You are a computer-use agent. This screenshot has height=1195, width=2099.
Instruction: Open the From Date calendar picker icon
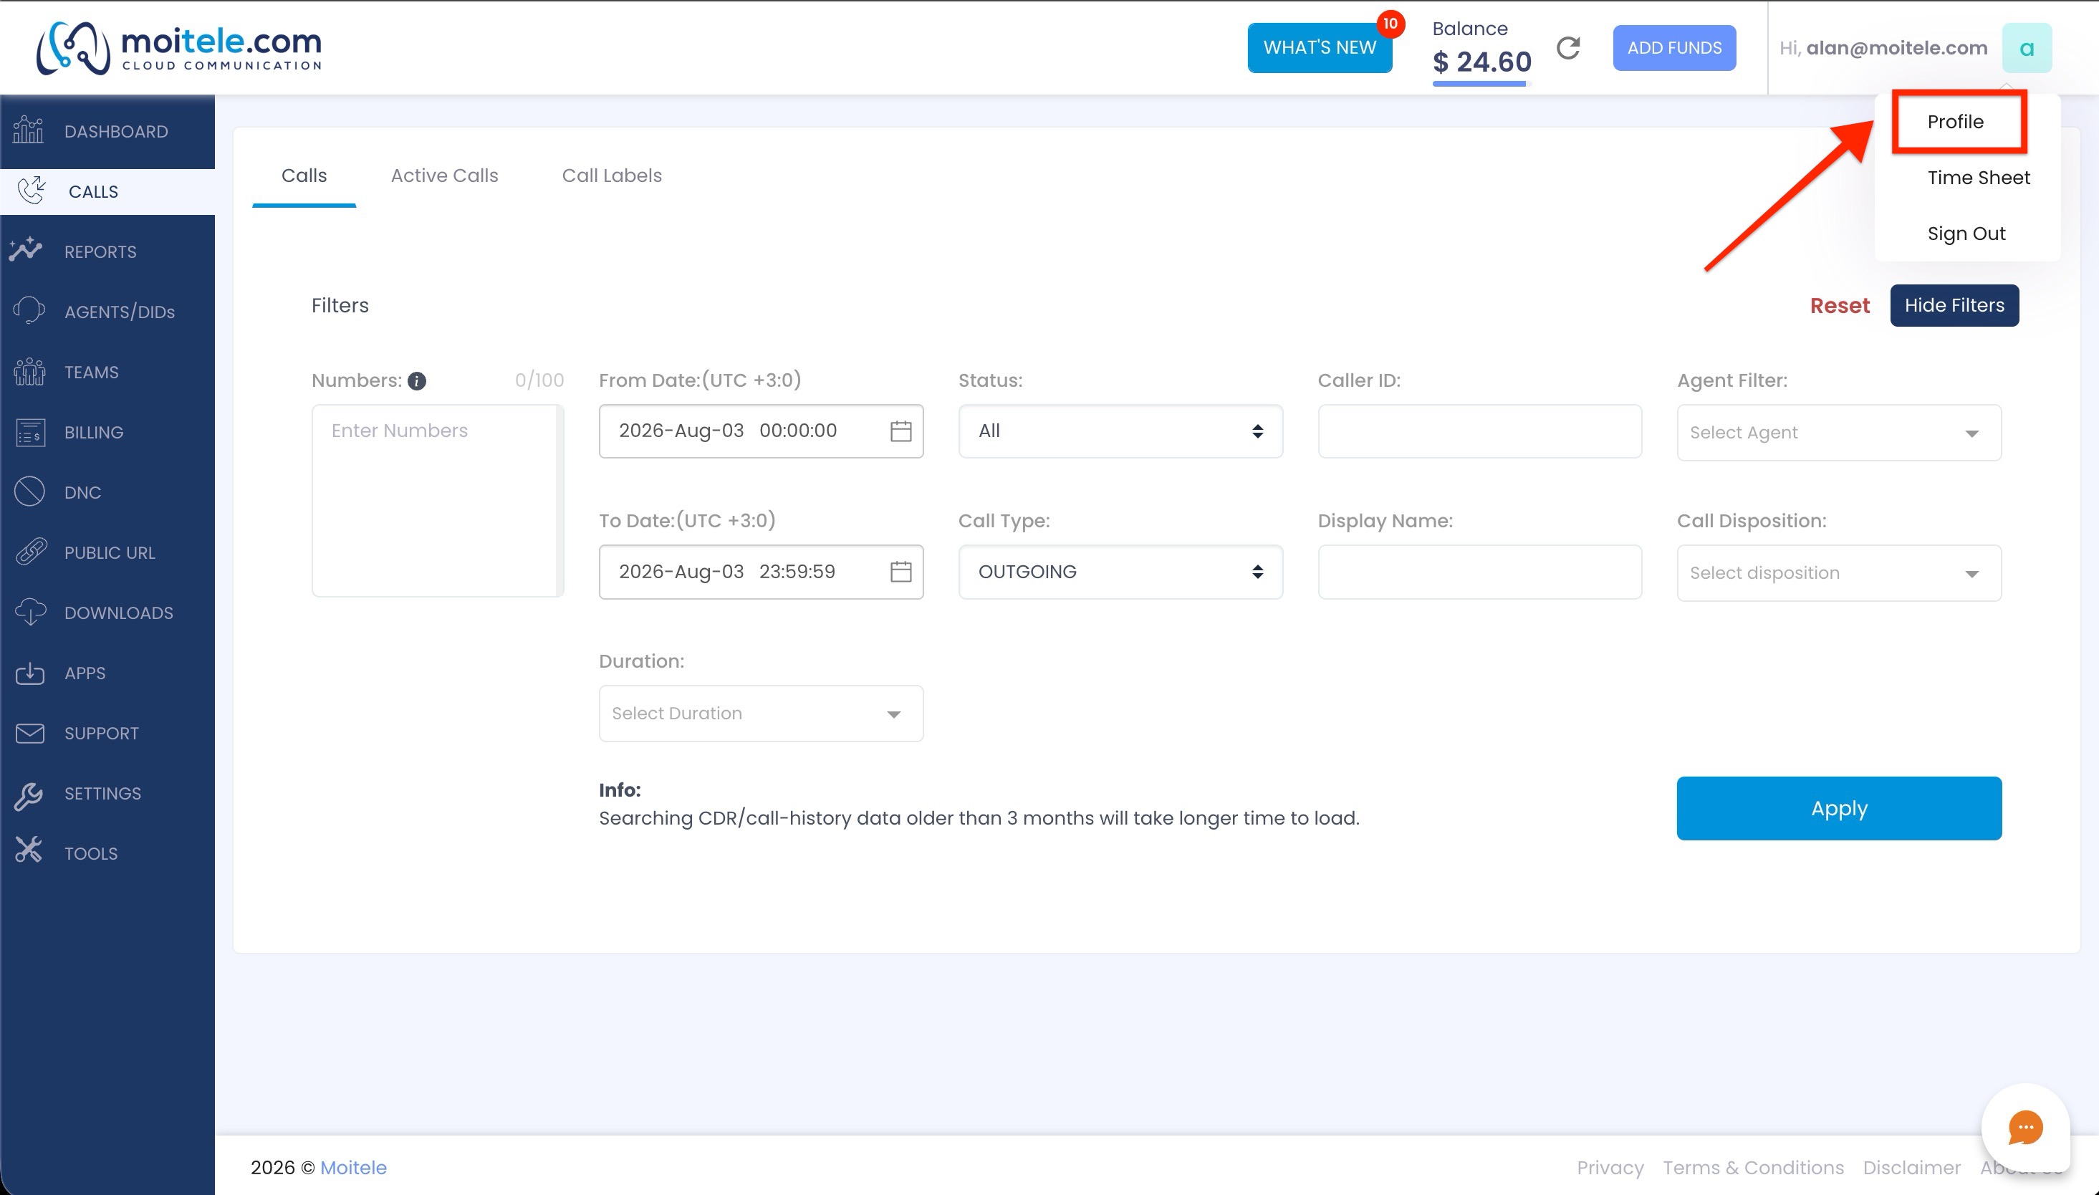point(900,431)
